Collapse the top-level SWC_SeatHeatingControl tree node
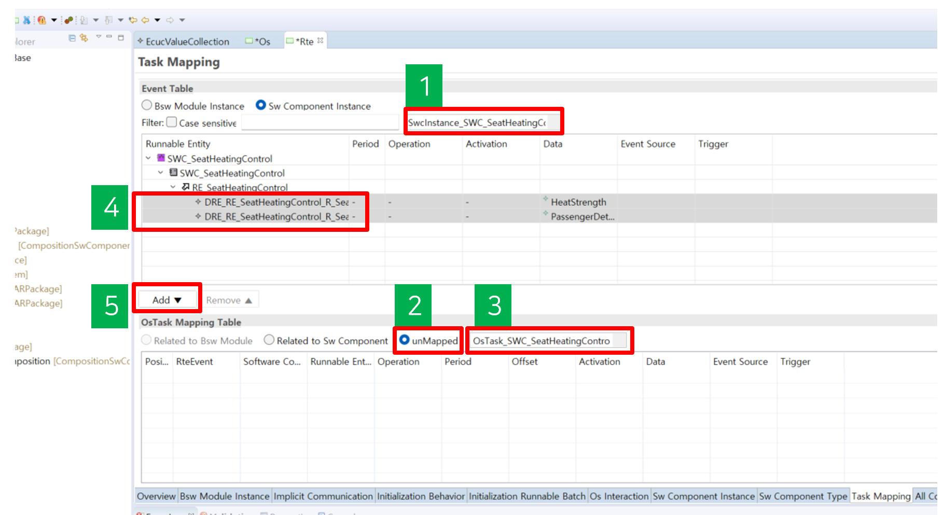 (148, 158)
